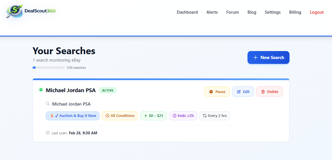This screenshot has height=160, width=332.
Task: Click the Michael Jordan PSA query text
Action: click(71, 104)
